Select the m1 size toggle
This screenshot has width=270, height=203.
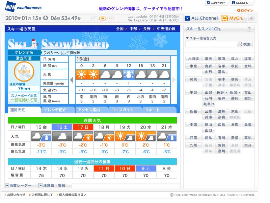95,19
